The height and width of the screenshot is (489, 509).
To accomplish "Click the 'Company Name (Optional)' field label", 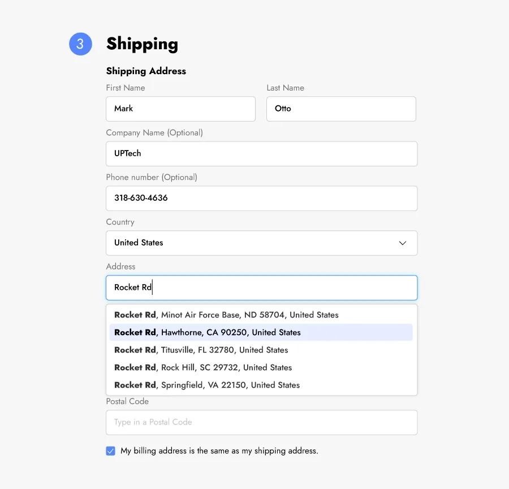I will (x=154, y=132).
